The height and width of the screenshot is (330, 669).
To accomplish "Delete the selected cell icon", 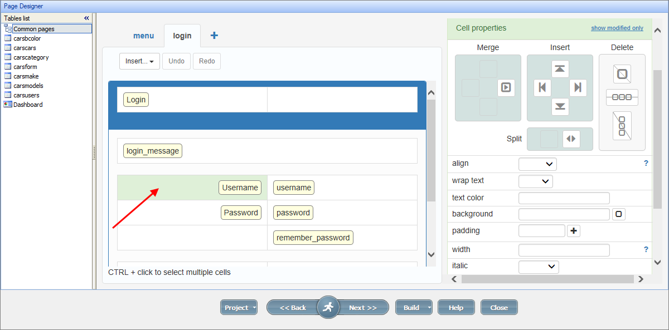I will 622,73.
